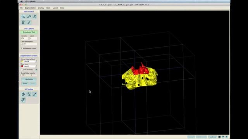Viewport: 248px width, 139px height.
Task: Click the Label description field
Action: coord(29,44)
